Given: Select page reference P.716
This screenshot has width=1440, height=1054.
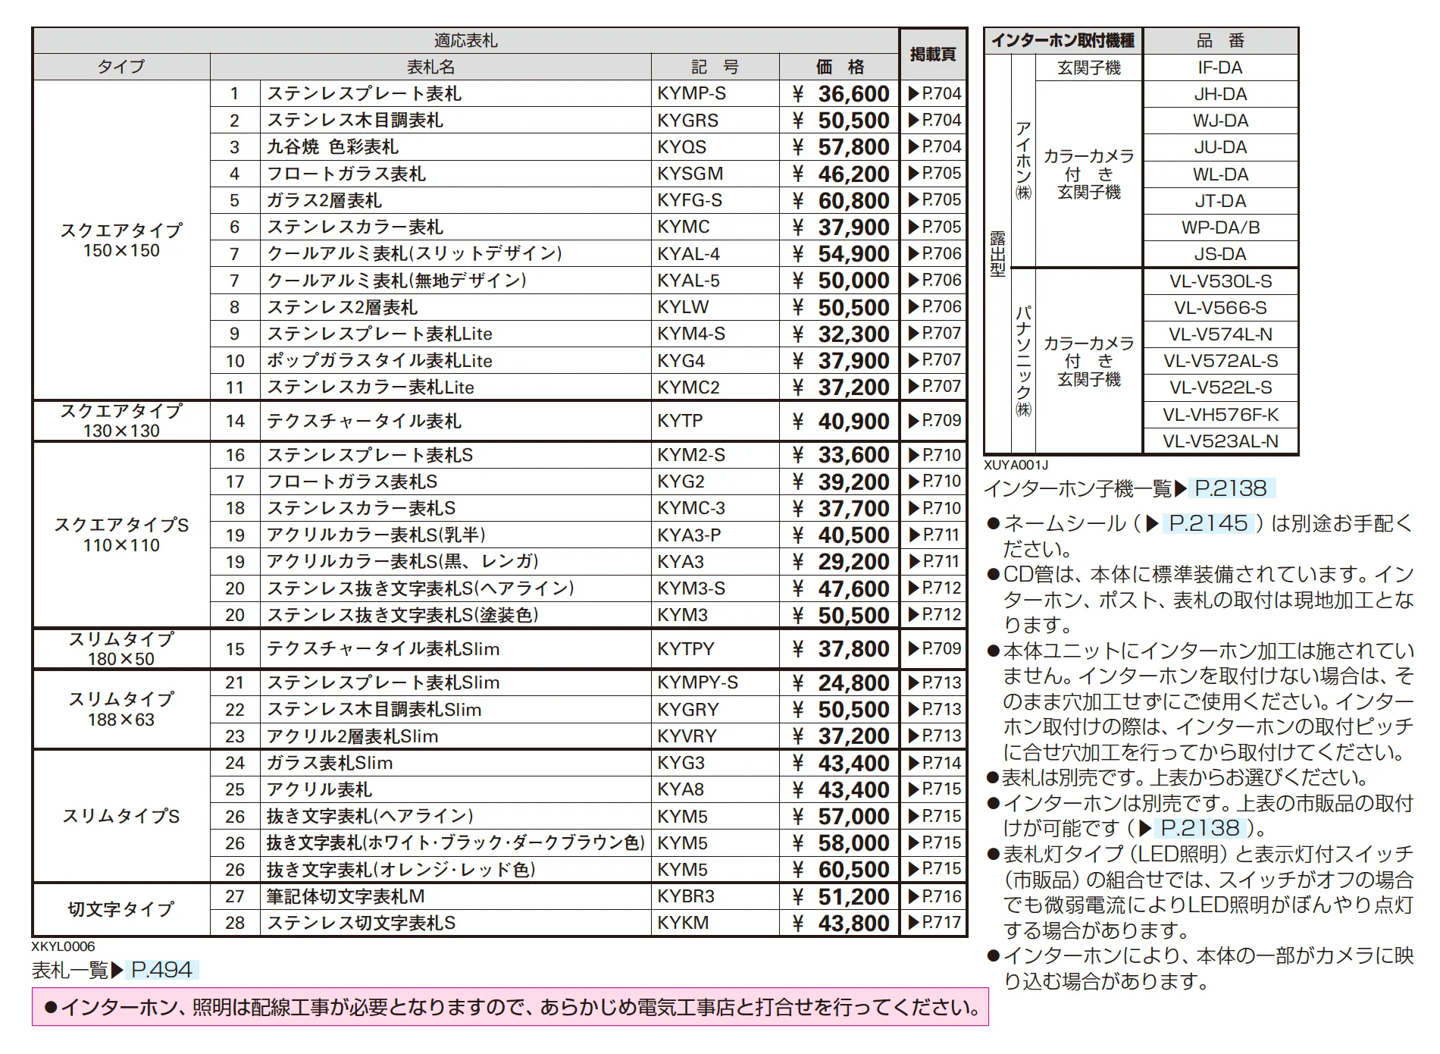Looking at the screenshot, I should (x=934, y=896).
